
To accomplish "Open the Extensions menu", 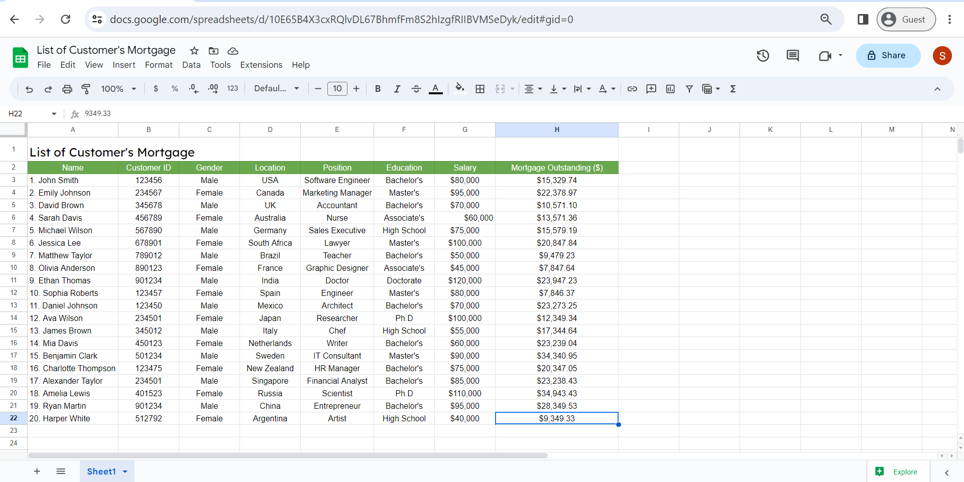I will coord(261,65).
